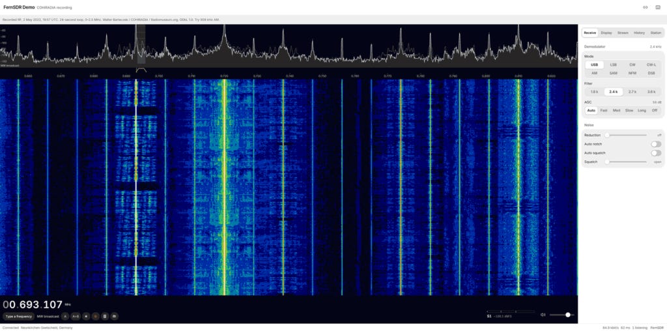Set filter width to 2.7 k
Image resolution: width=667 pixels, height=331 pixels.
(x=632, y=91)
